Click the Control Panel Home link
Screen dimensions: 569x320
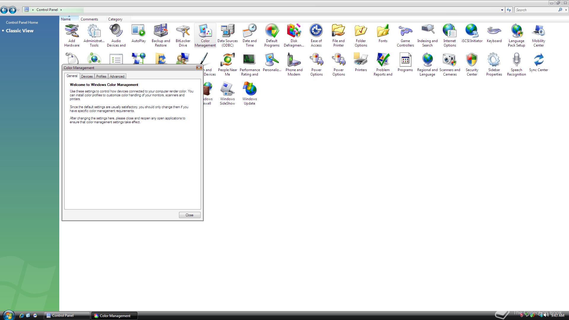[22, 23]
